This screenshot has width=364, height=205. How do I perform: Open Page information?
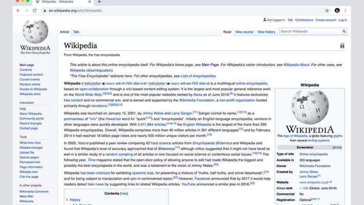pyautogui.click(x=31, y=167)
